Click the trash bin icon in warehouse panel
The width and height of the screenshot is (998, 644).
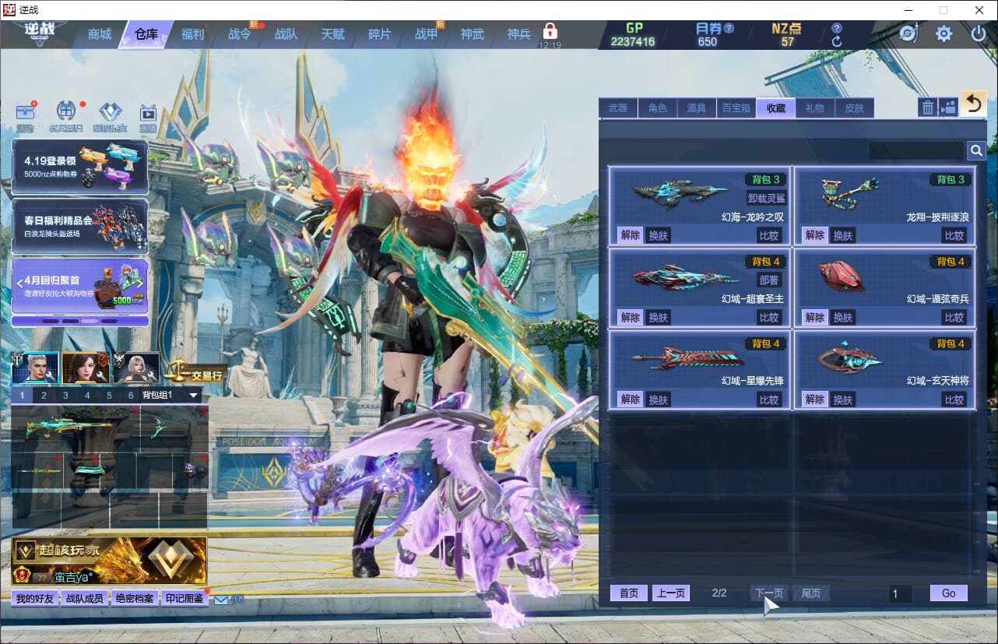[x=927, y=107]
